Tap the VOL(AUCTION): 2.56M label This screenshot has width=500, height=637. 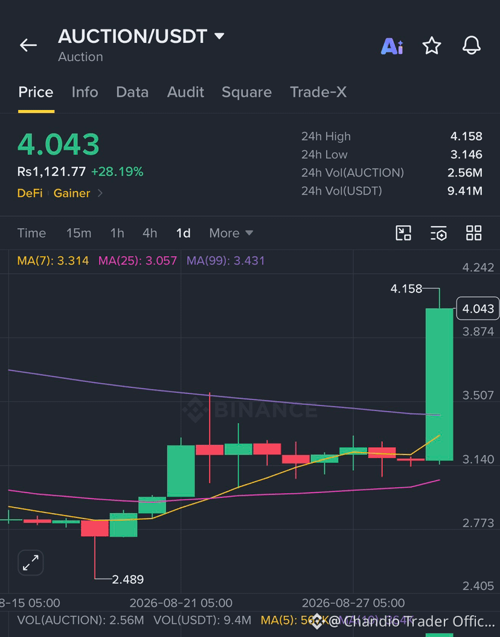click(80, 620)
